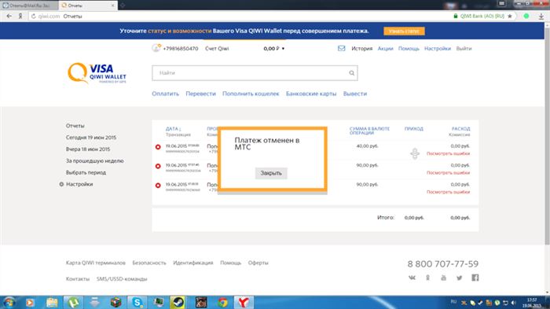Select Вчера 18 июн 2015 report filter
Viewport: 550px width, 309px height.
(x=88, y=149)
